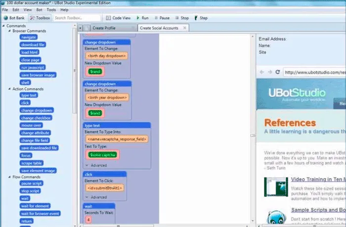Open the Edit menu
The width and height of the screenshot is (346, 227).
point(16,10)
